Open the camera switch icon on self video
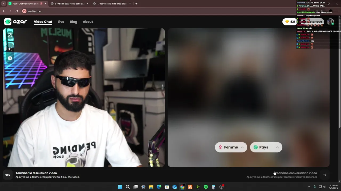 coord(10,35)
